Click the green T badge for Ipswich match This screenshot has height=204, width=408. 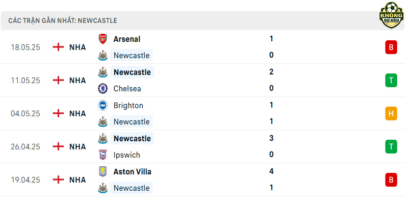coord(391,146)
